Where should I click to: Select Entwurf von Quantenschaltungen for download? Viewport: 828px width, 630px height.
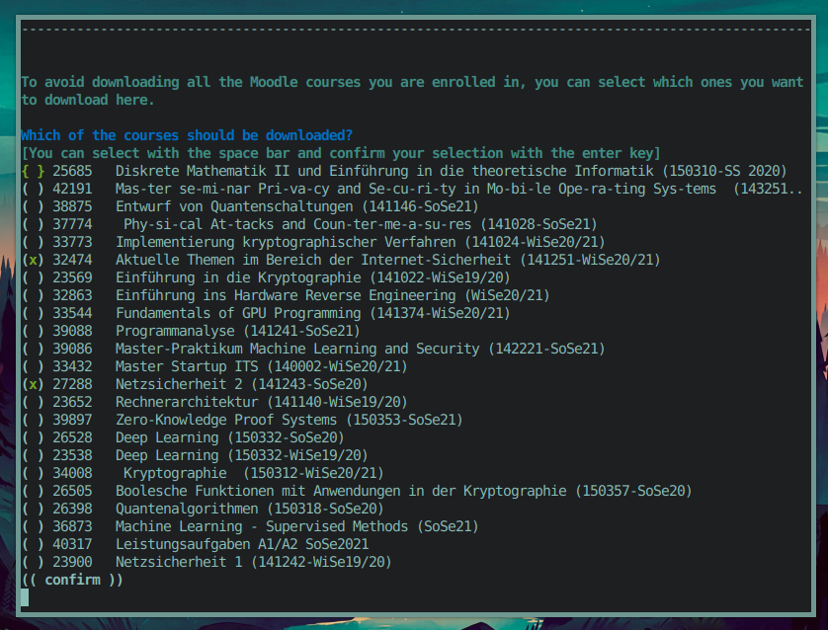[29, 206]
